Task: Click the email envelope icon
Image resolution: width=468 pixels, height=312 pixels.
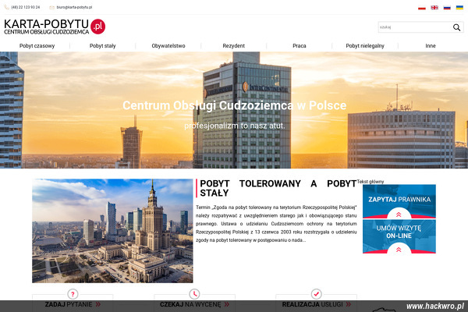Action: 51,7
